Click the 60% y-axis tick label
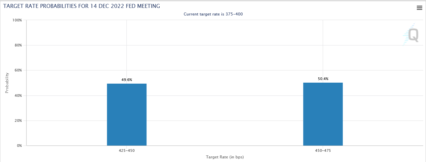Screen dimensions: 426x162 tap(18, 70)
